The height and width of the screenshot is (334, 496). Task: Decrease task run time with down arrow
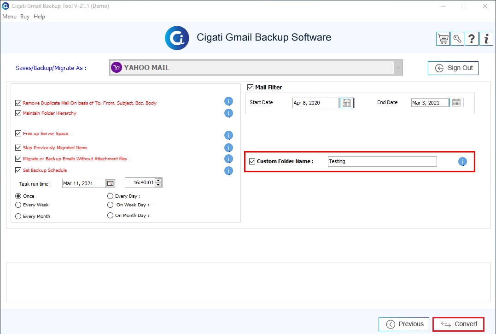[158, 185]
